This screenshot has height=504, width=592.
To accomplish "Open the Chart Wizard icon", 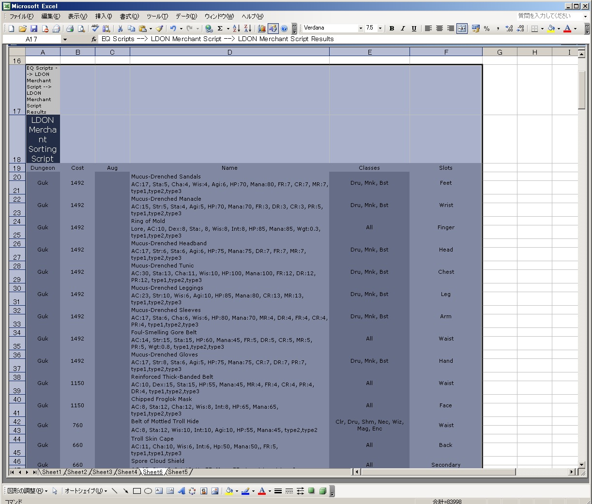I will click(x=261, y=29).
